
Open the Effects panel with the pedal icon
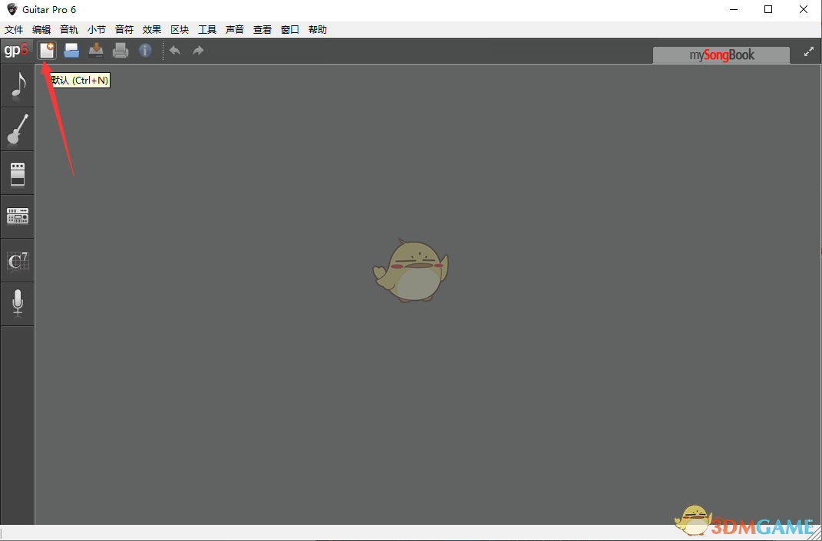18,173
